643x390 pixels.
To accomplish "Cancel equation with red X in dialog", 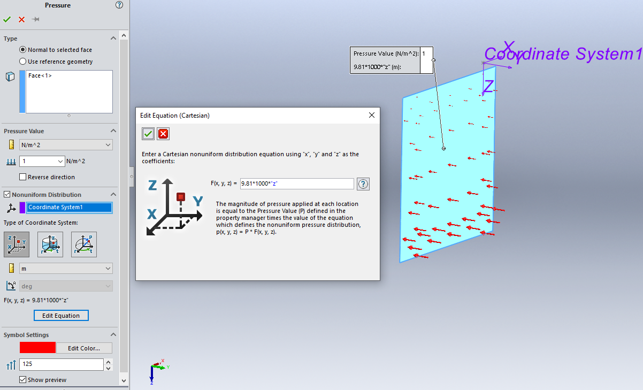I will [x=163, y=134].
